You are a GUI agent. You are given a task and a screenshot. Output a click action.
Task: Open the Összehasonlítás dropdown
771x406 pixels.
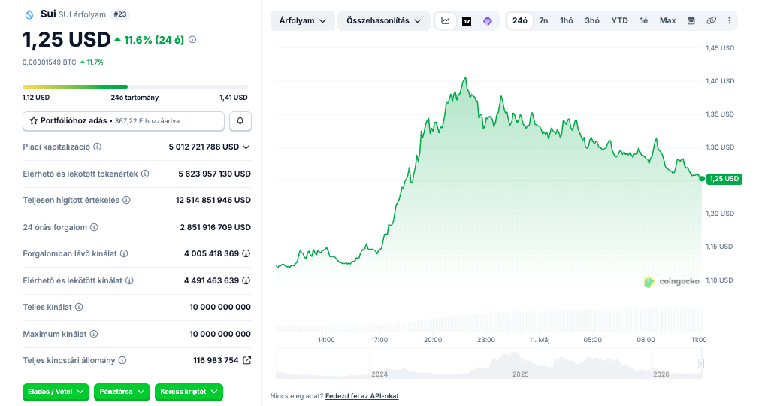[383, 20]
